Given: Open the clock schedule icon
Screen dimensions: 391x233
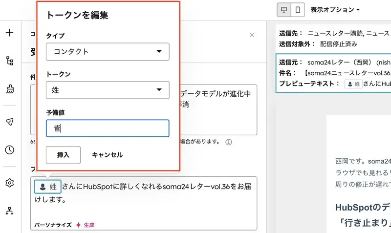Looking at the screenshot, I should point(9,150).
